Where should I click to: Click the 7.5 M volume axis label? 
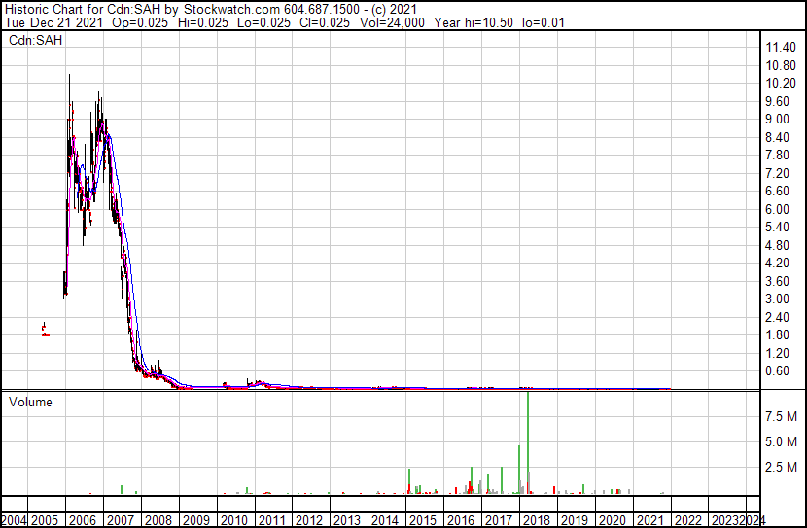[782, 416]
